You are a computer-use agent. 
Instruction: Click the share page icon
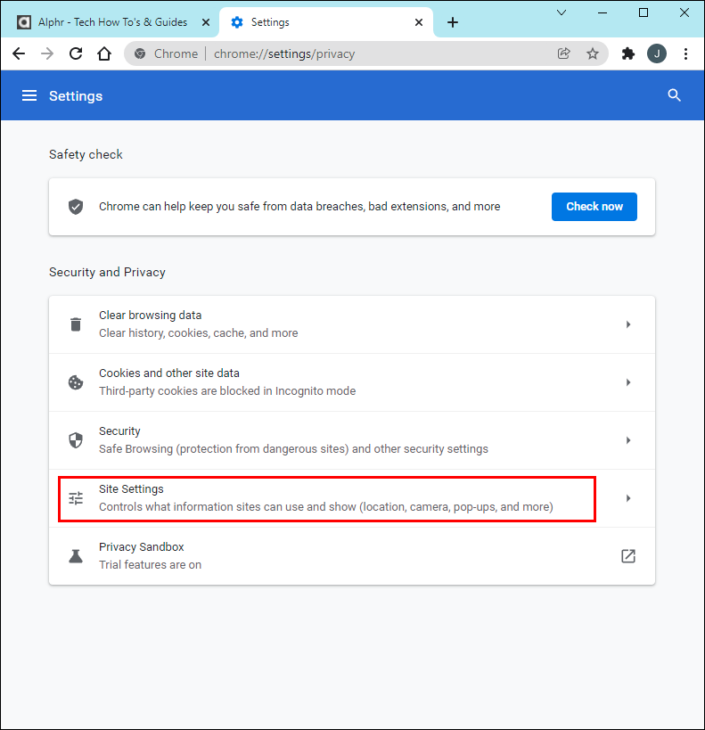coord(564,53)
